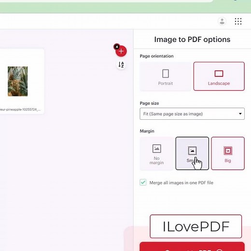Click the red add images plus button
The height and width of the screenshot is (251, 251).
(x=121, y=51)
